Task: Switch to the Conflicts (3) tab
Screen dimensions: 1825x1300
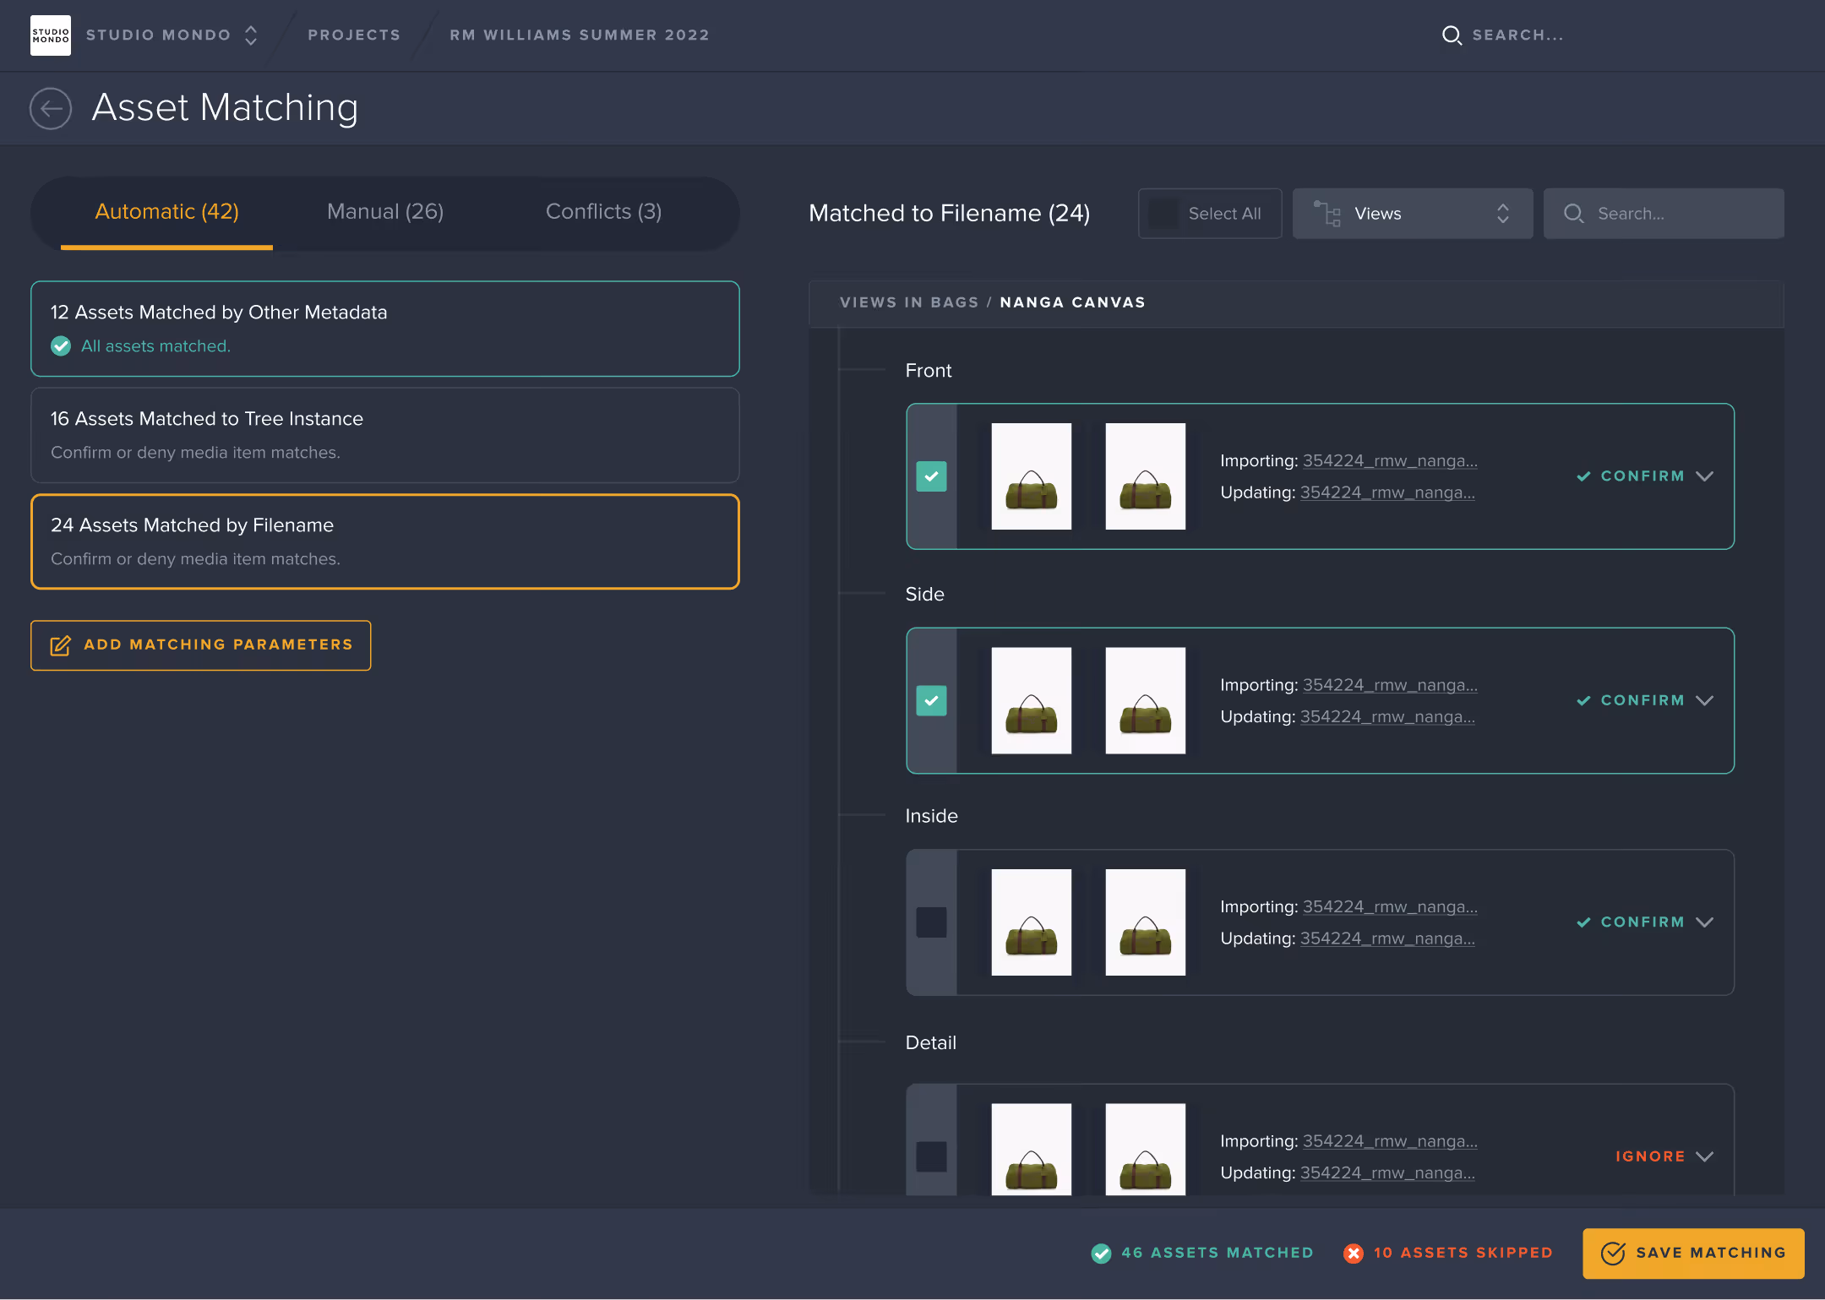Action: point(603,212)
